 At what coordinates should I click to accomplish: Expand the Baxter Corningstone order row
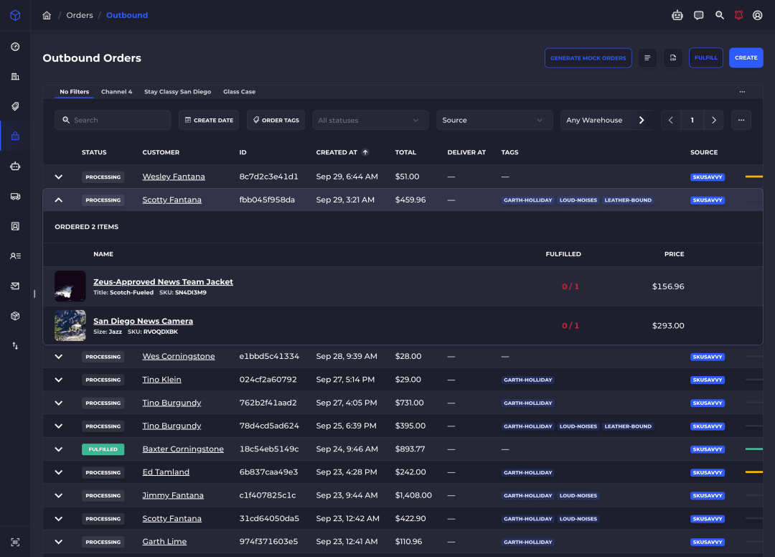[58, 449]
